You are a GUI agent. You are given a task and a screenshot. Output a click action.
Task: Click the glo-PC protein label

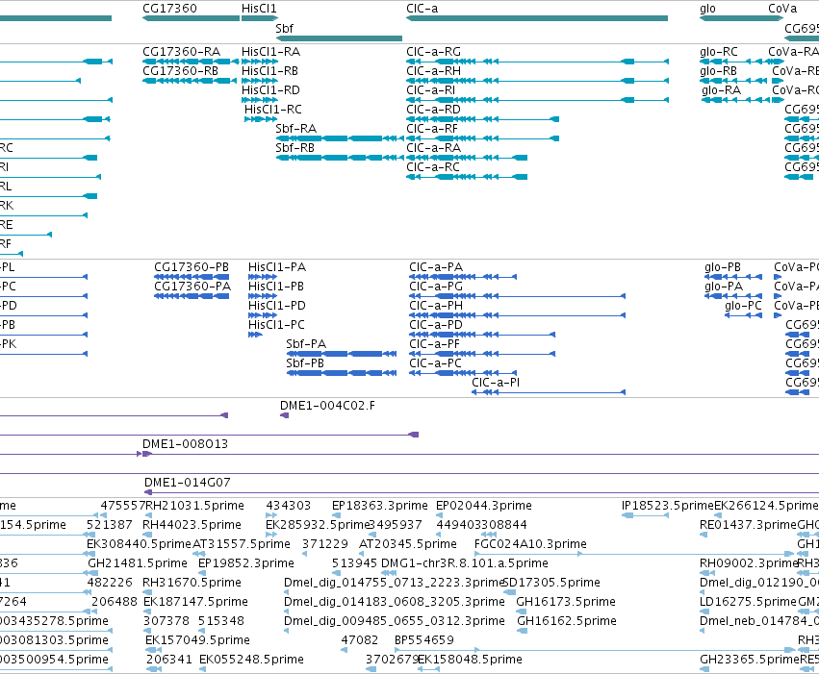(743, 306)
